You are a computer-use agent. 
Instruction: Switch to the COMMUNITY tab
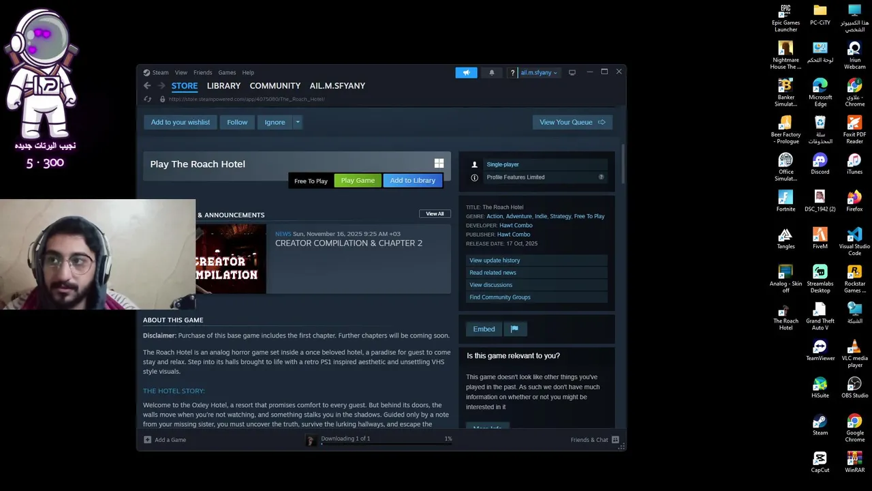[x=275, y=86]
